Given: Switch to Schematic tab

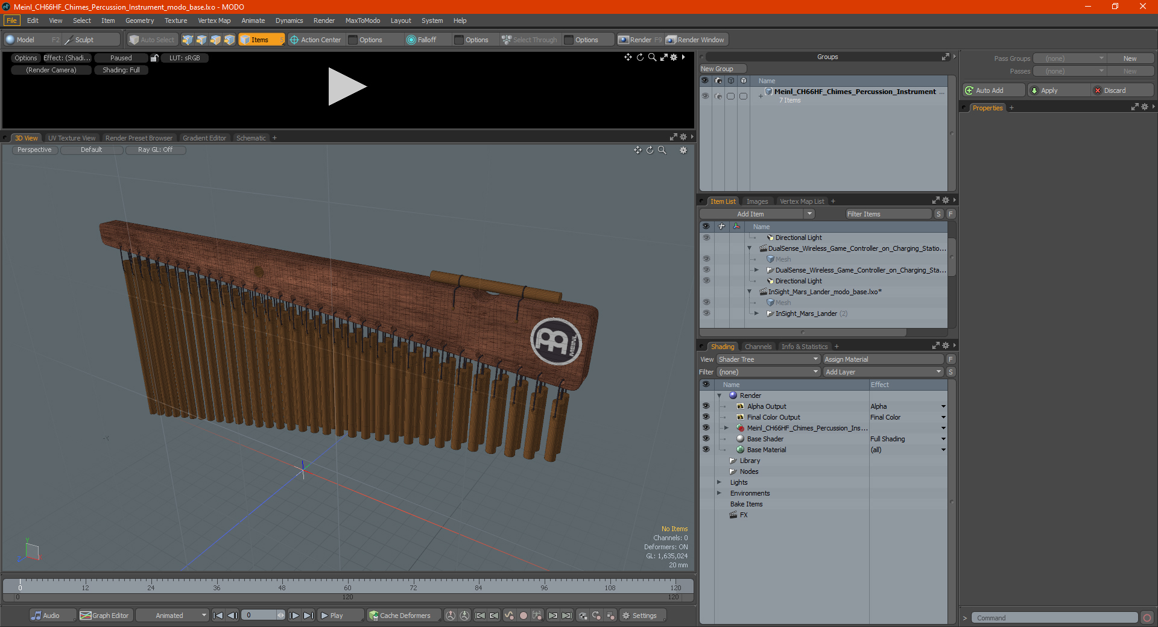Looking at the screenshot, I should [x=251, y=138].
